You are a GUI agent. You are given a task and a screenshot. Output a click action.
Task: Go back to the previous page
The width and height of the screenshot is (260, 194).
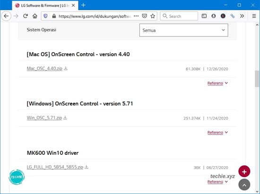click(x=6, y=16)
